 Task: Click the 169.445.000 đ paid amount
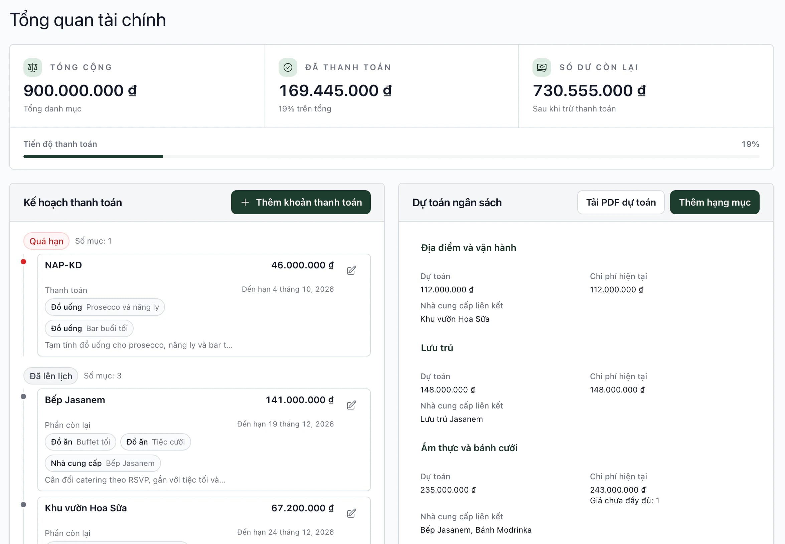click(x=335, y=91)
